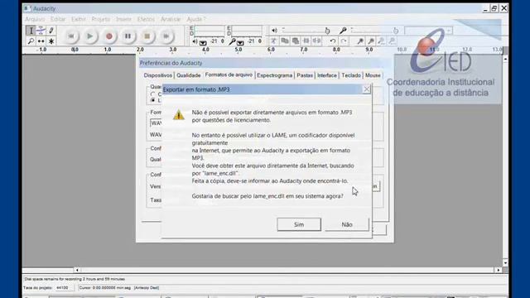Skip to start of track
The image size is (530, 298).
pyautogui.click(x=71, y=36)
